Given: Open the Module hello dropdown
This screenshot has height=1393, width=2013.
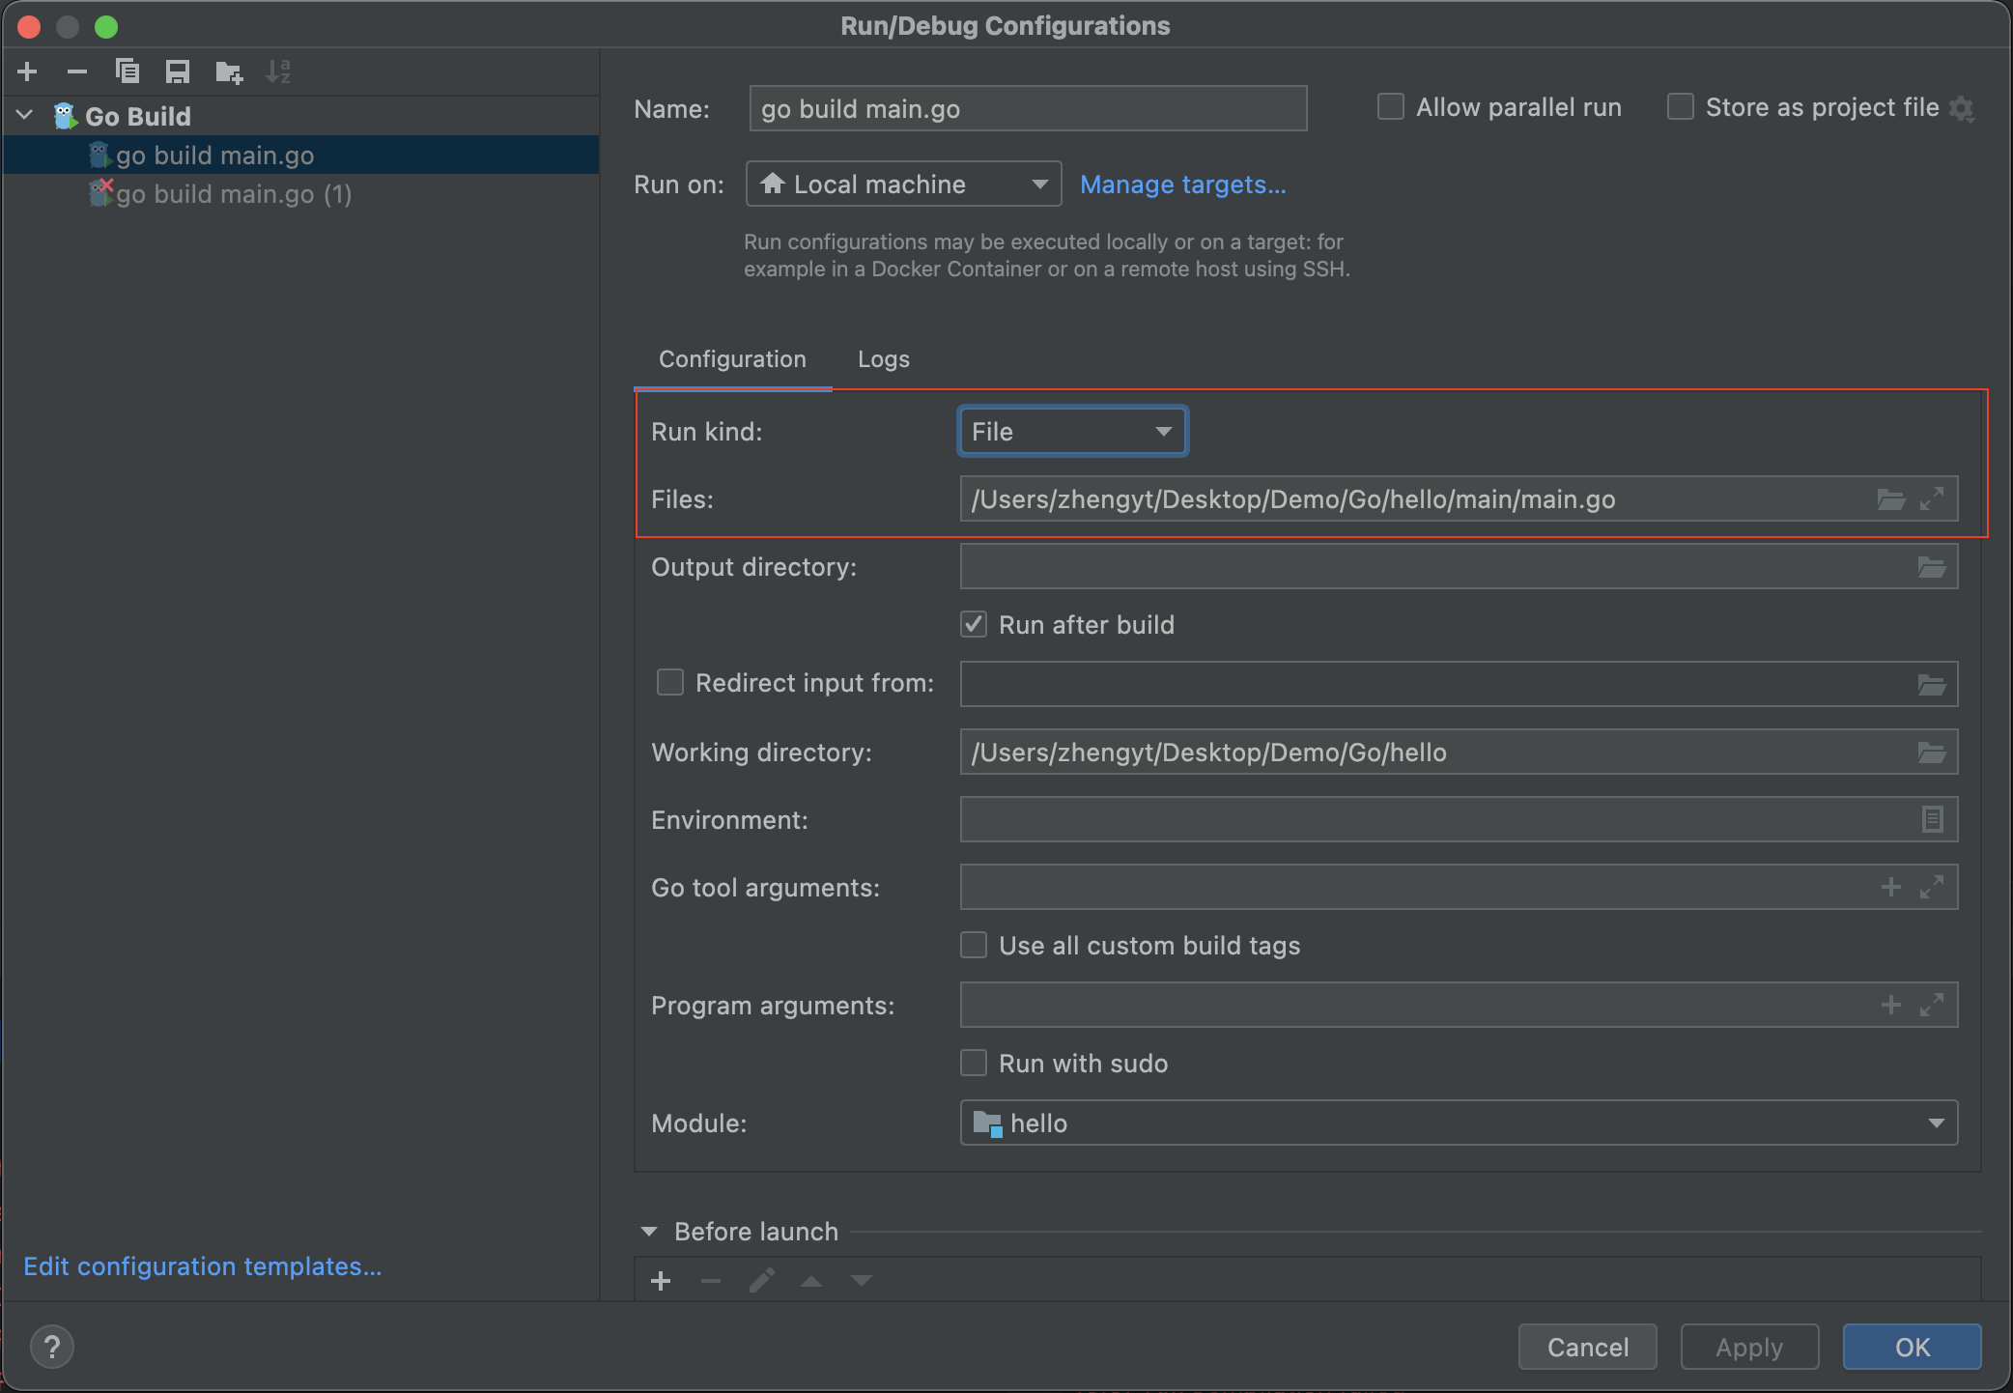Looking at the screenshot, I should click(1459, 1123).
